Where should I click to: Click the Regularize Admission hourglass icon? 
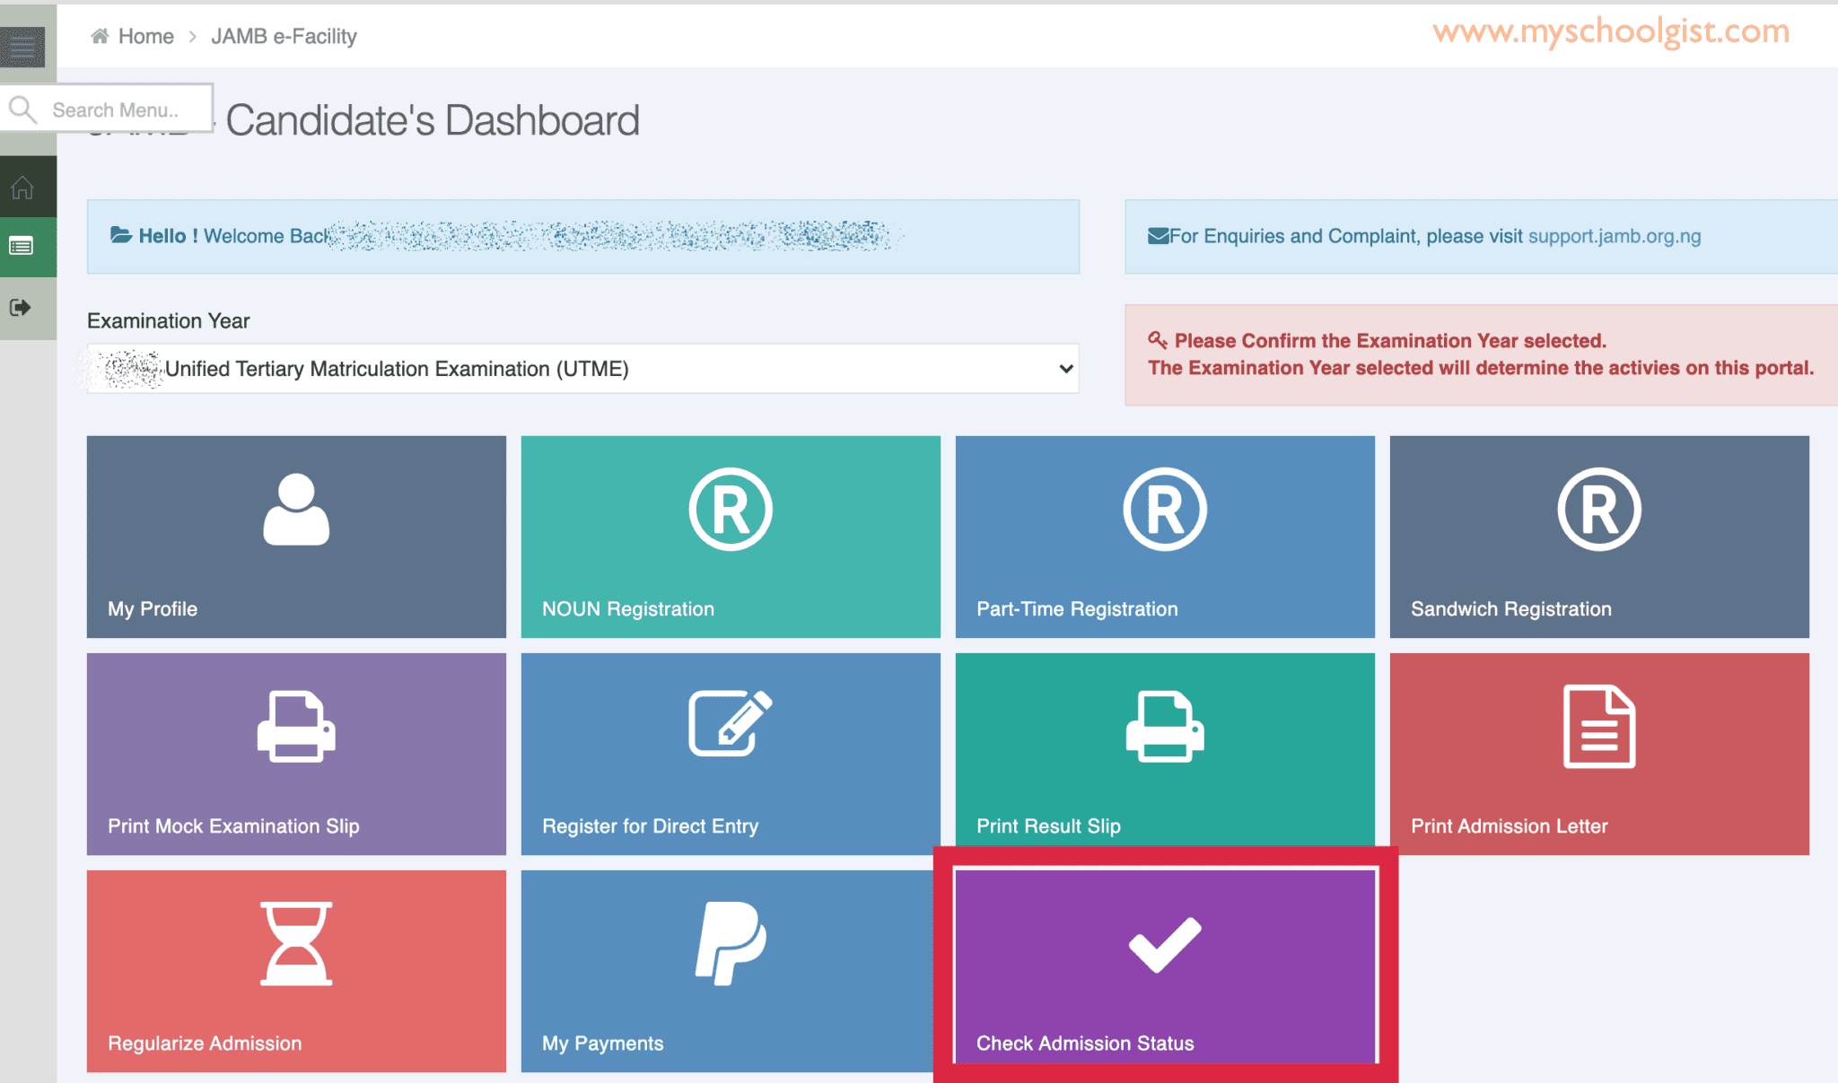tap(296, 944)
